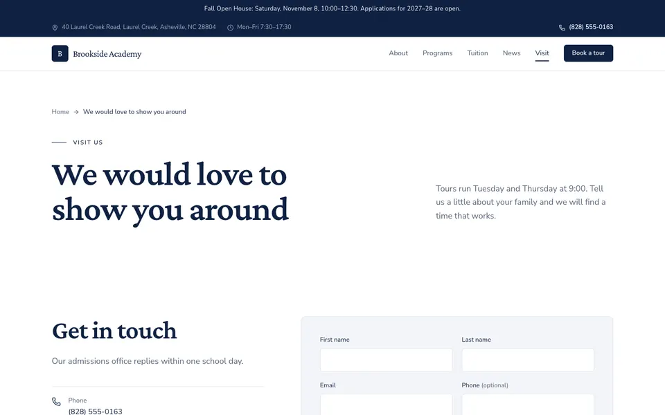The image size is (665, 415).
Task: Click the address 40 Laurel Creek Road
Action: (139, 27)
